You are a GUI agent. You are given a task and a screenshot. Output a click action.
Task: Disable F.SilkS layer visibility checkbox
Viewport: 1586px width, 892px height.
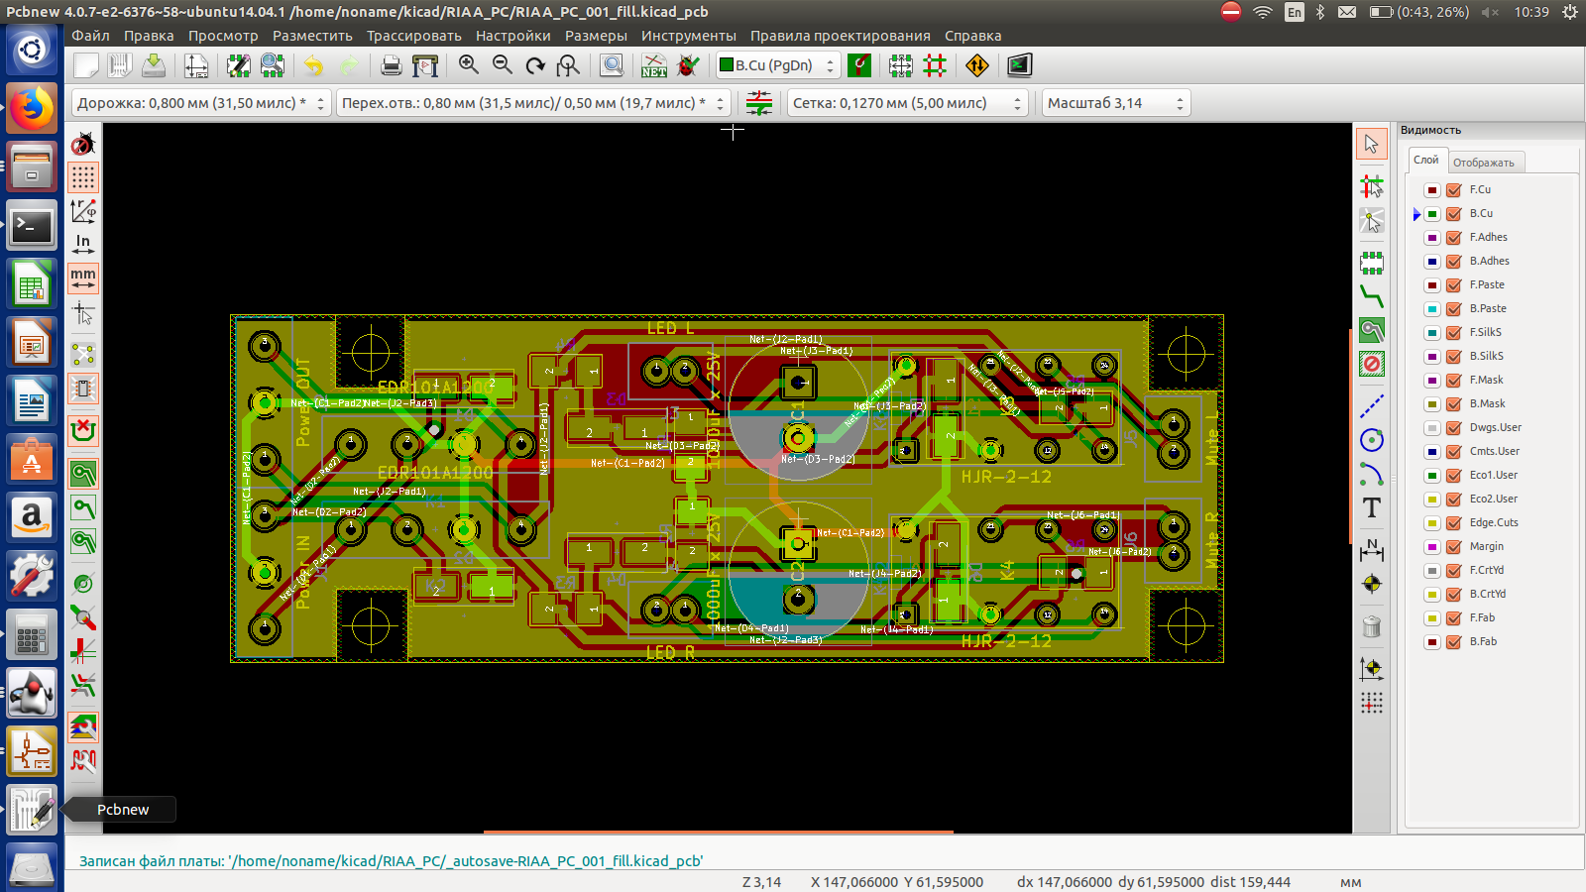click(x=1454, y=333)
